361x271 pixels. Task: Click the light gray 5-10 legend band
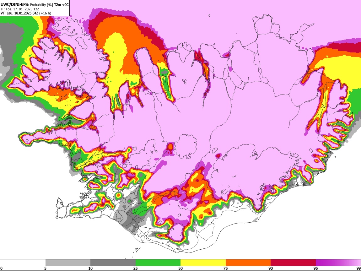coord(68,263)
